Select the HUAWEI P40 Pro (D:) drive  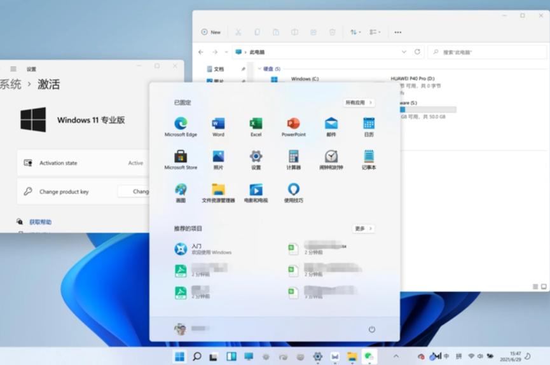coord(413,79)
